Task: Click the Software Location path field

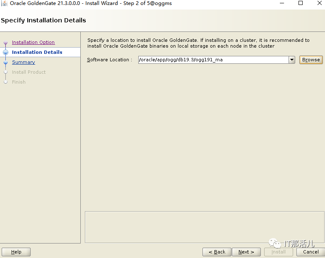Action: point(214,60)
